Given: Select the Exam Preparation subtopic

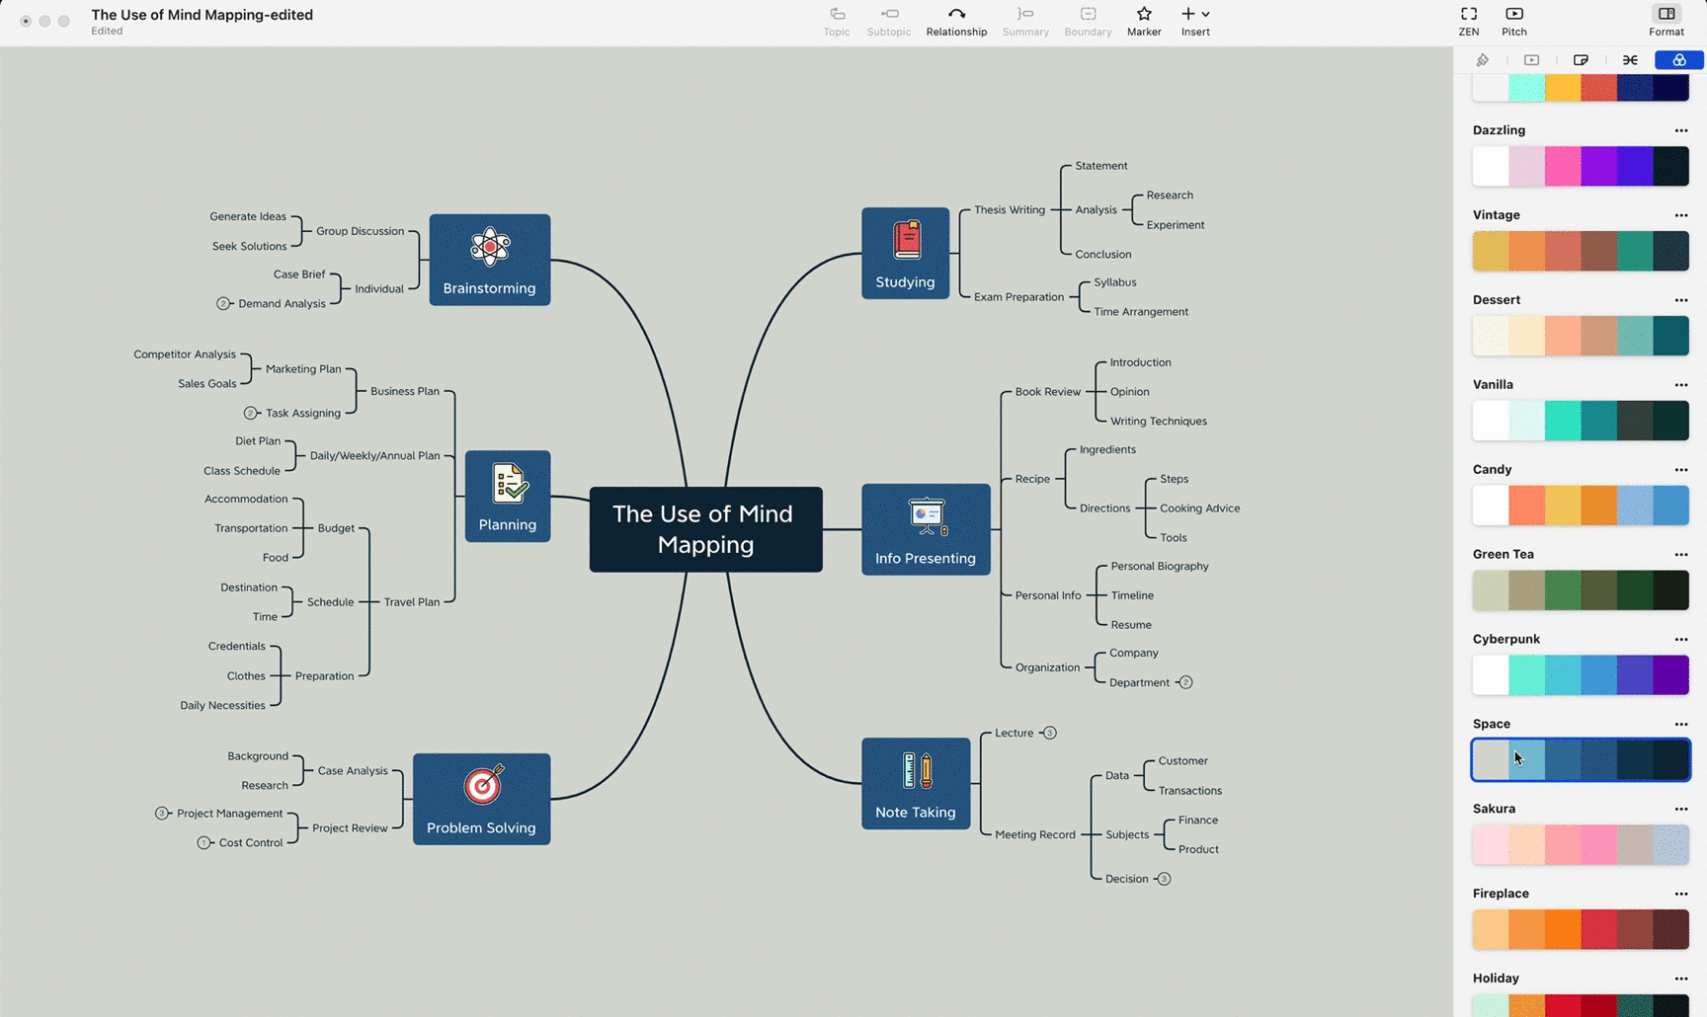Looking at the screenshot, I should 1018,296.
